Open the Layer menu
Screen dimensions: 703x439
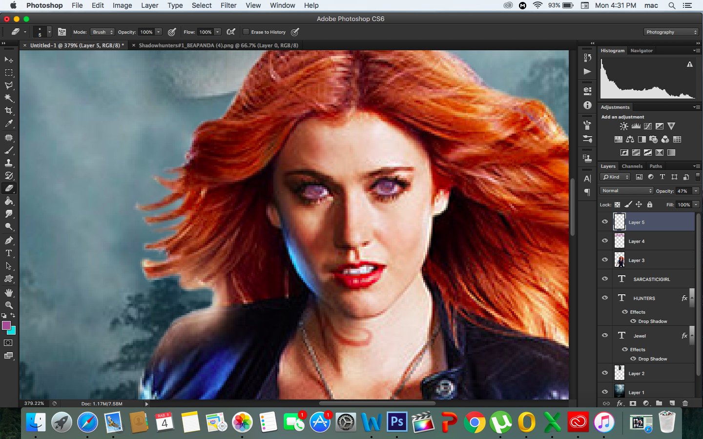tap(149, 5)
